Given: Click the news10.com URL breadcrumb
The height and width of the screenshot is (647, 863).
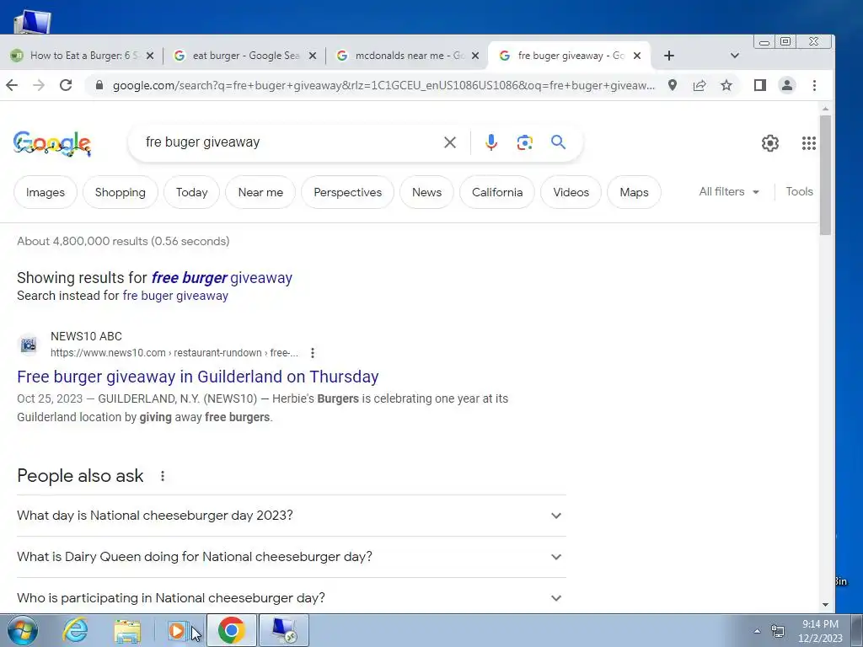Looking at the screenshot, I should 174,353.
